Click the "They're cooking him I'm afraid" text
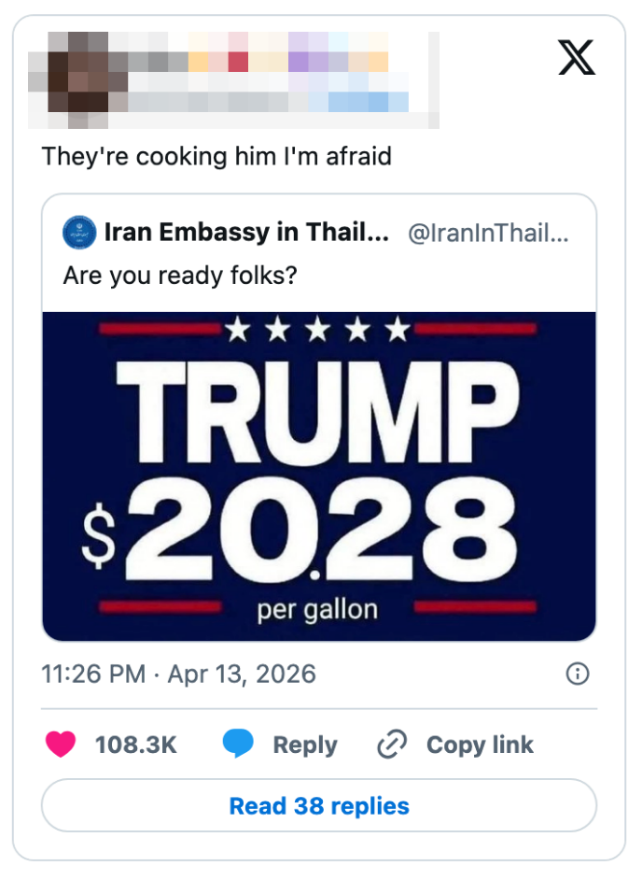This screenshot has width=642, height=880. tap(216, 156)
